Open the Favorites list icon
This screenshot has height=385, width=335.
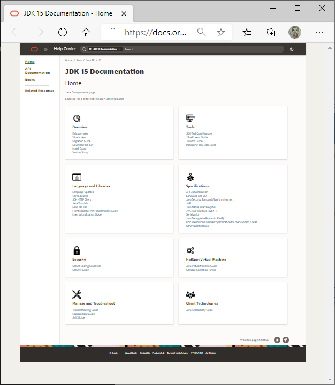247,32
